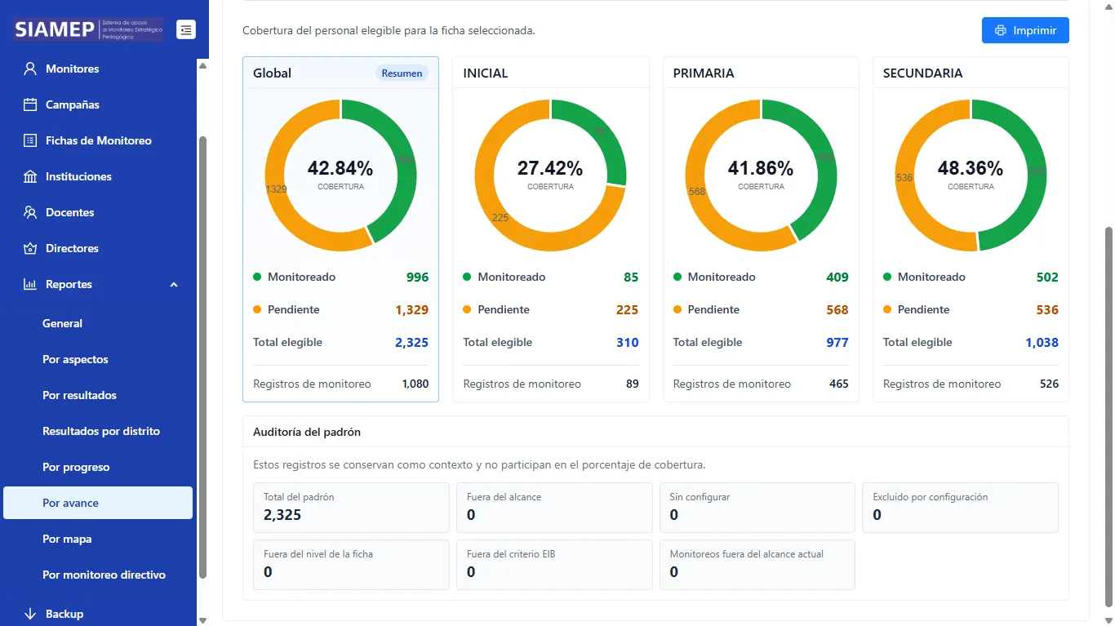Screen dimensions: 1115x626
Task: Click the Backup download arrow icon
Action: click(x=30, y=614)
